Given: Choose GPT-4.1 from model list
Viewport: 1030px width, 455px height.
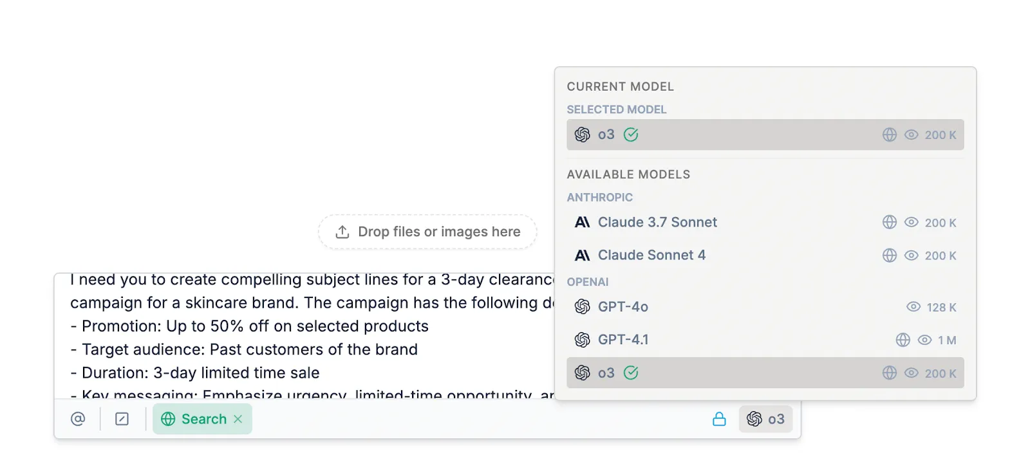Looking at the screenshot, I should (x=765, y=340).
